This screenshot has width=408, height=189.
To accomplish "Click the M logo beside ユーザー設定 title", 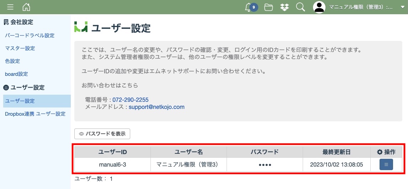I will tap(80, 27).
